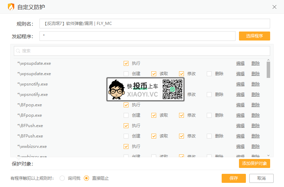
Task: Click 删除 link ending second wpsnotify.exe row
Action: (256, 95)
